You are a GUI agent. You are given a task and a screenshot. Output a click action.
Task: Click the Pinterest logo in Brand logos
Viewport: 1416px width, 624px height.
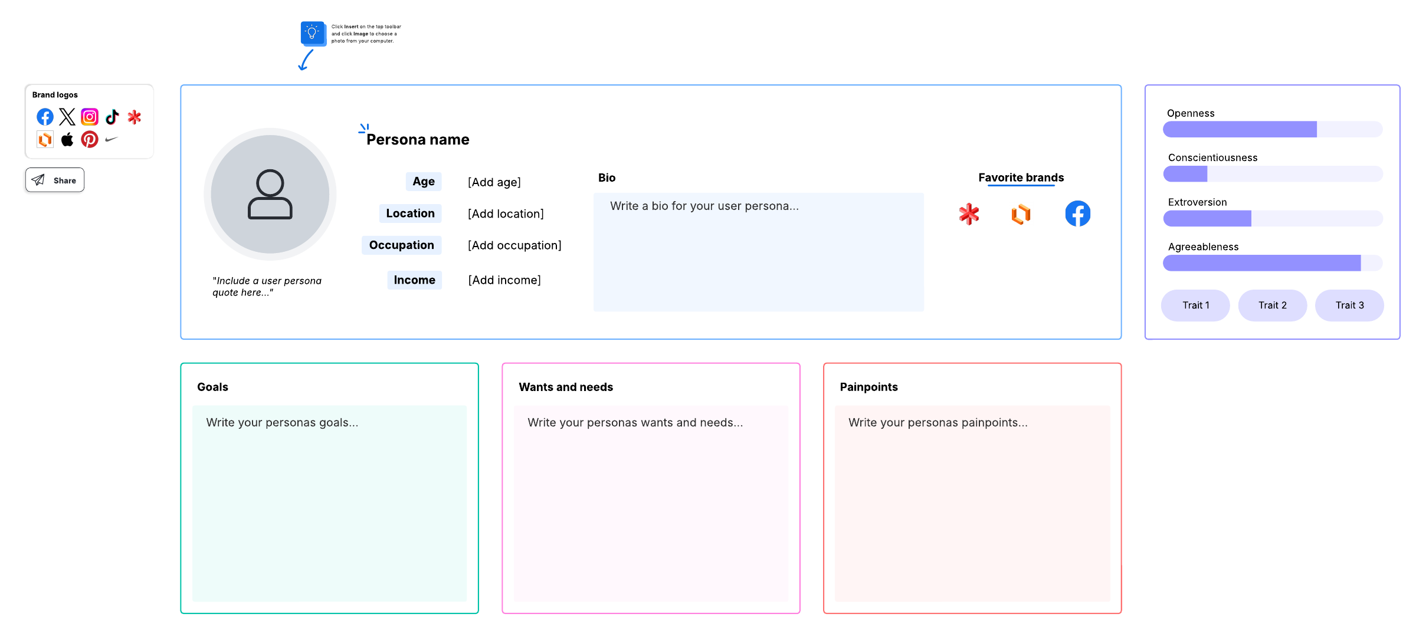tap(90, 139)
